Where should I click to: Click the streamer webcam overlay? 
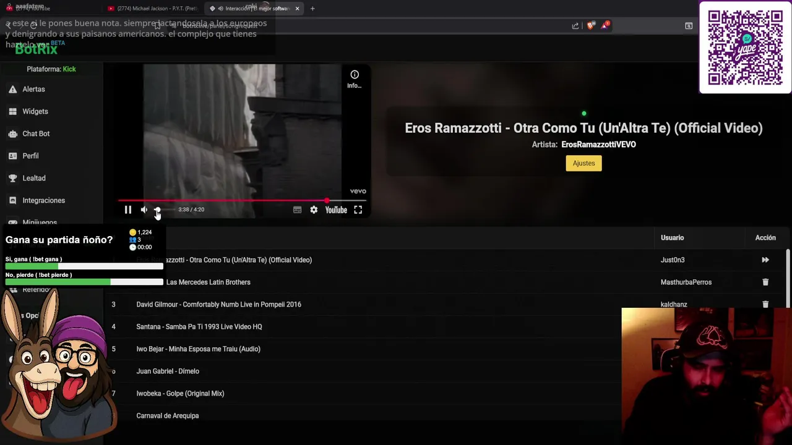[707, 376]
